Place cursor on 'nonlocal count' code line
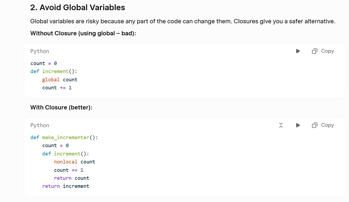Viewport: 349px width, 202px height. click(x=75, y=162)
